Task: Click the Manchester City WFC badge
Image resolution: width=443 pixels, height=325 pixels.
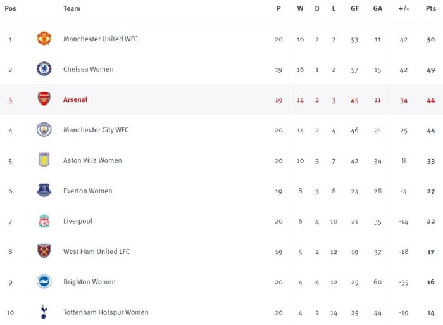Action: tap(44, 129)
